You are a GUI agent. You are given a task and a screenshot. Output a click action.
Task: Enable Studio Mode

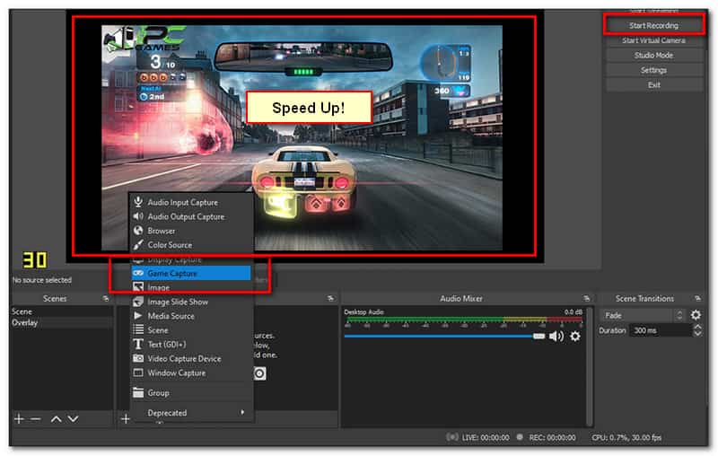tap(653, 55)
